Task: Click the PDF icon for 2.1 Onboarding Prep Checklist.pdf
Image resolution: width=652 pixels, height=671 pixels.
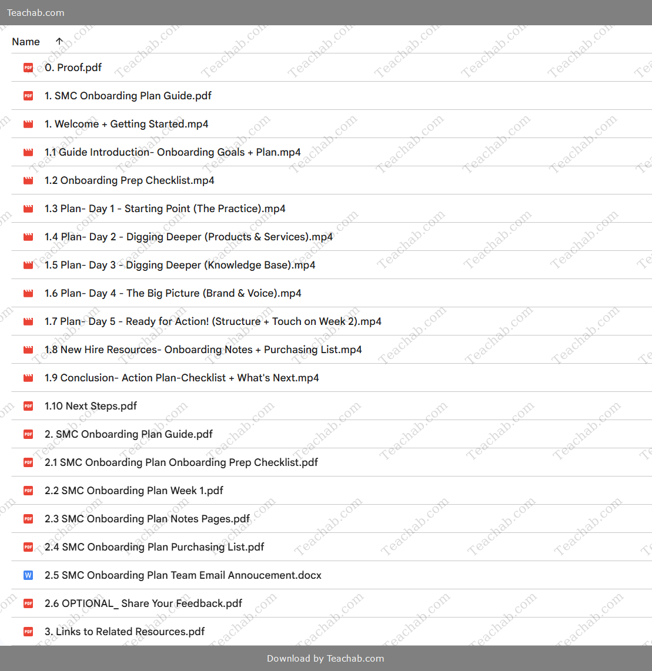Action: [28, 462]
